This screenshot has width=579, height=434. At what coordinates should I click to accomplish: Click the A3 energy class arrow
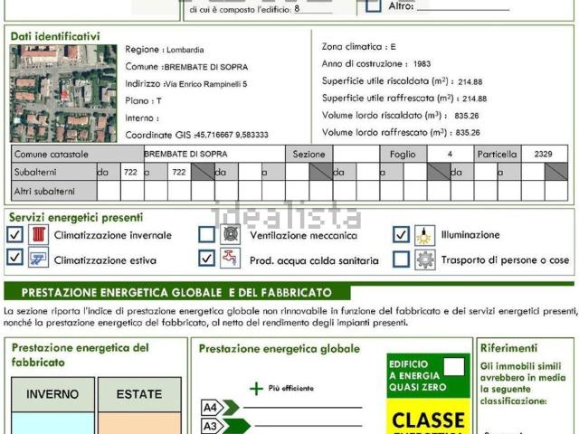coord(226,426)
